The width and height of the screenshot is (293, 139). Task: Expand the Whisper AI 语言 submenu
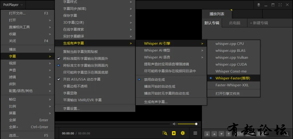pyautogui.click(x=171, y=57)
